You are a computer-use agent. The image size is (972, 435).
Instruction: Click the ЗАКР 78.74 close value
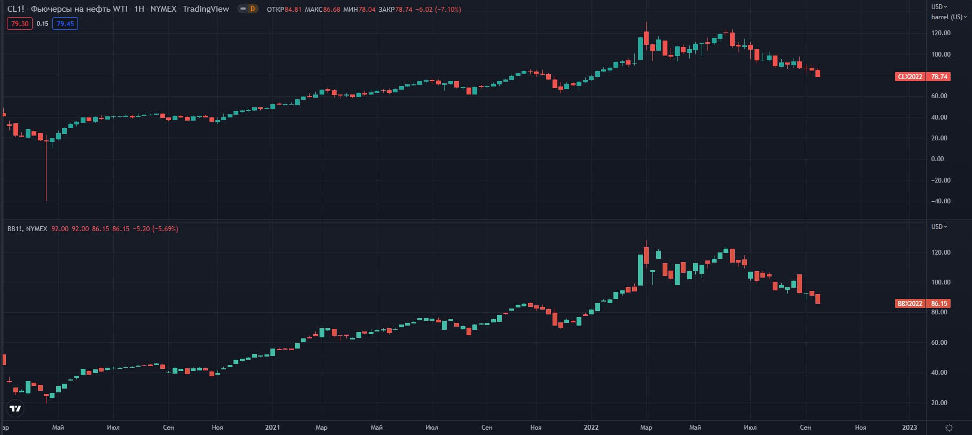click(x=395, y=9)
